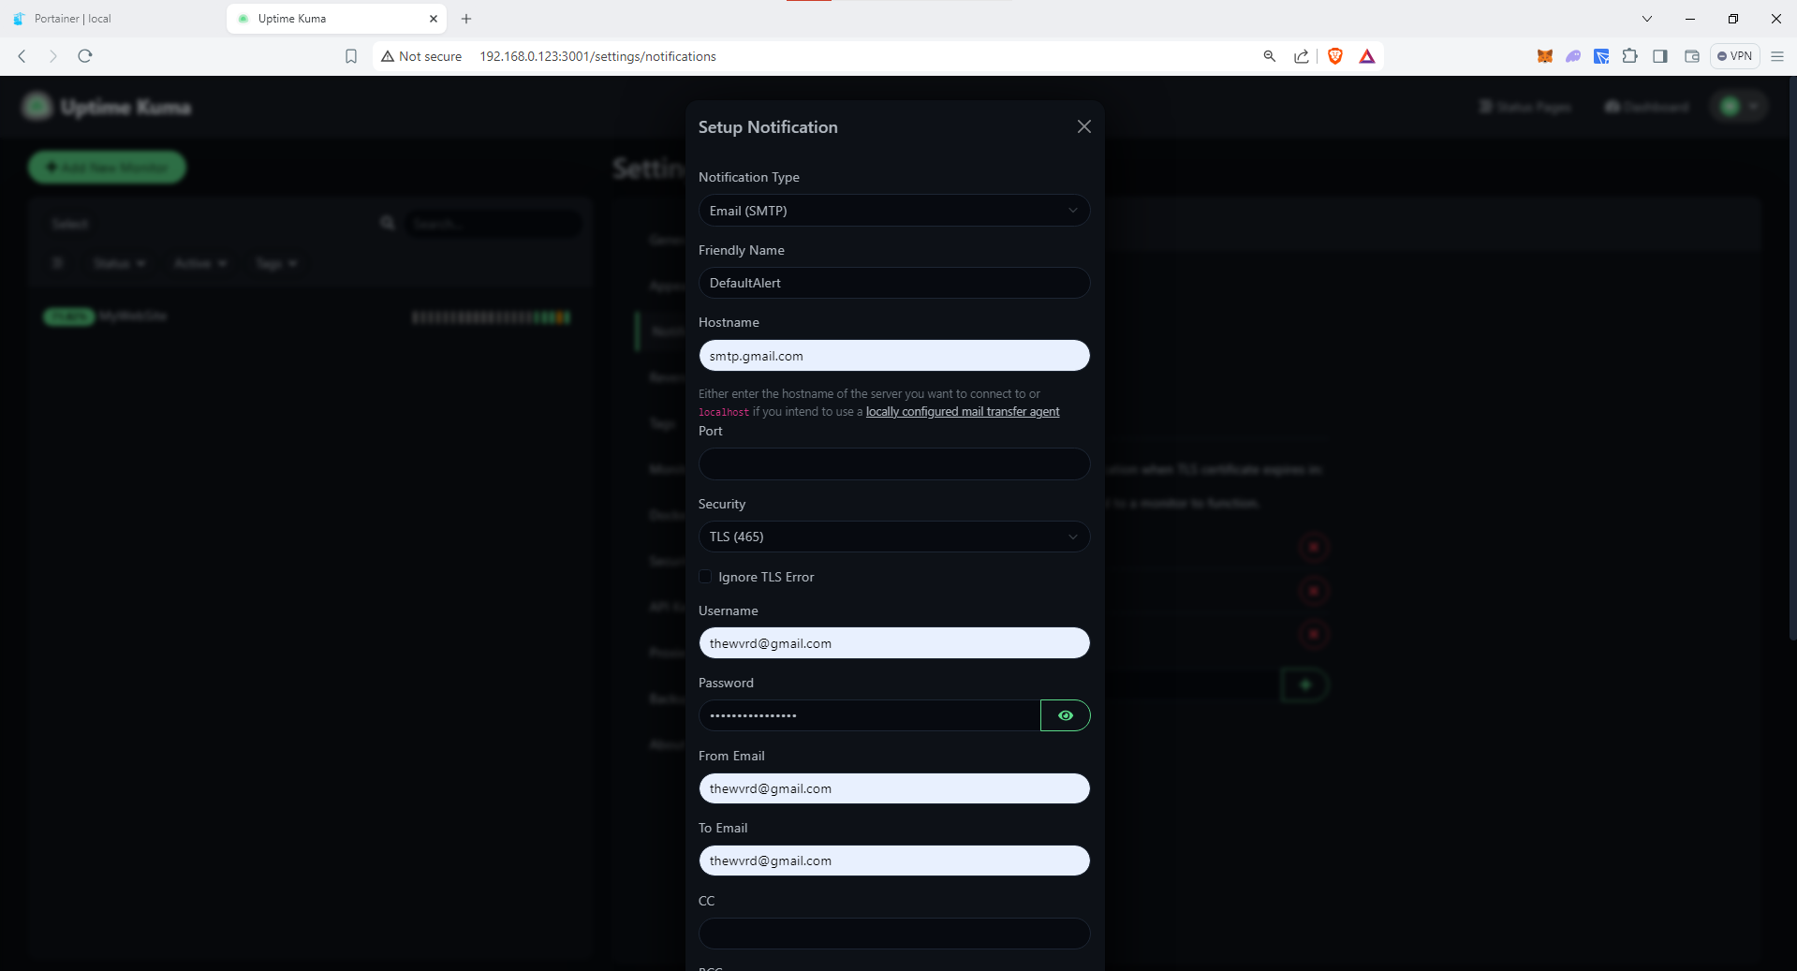Screen dimensions: 1797x971
Task: Click the Add New Monitor button
Action: [107, 168]
